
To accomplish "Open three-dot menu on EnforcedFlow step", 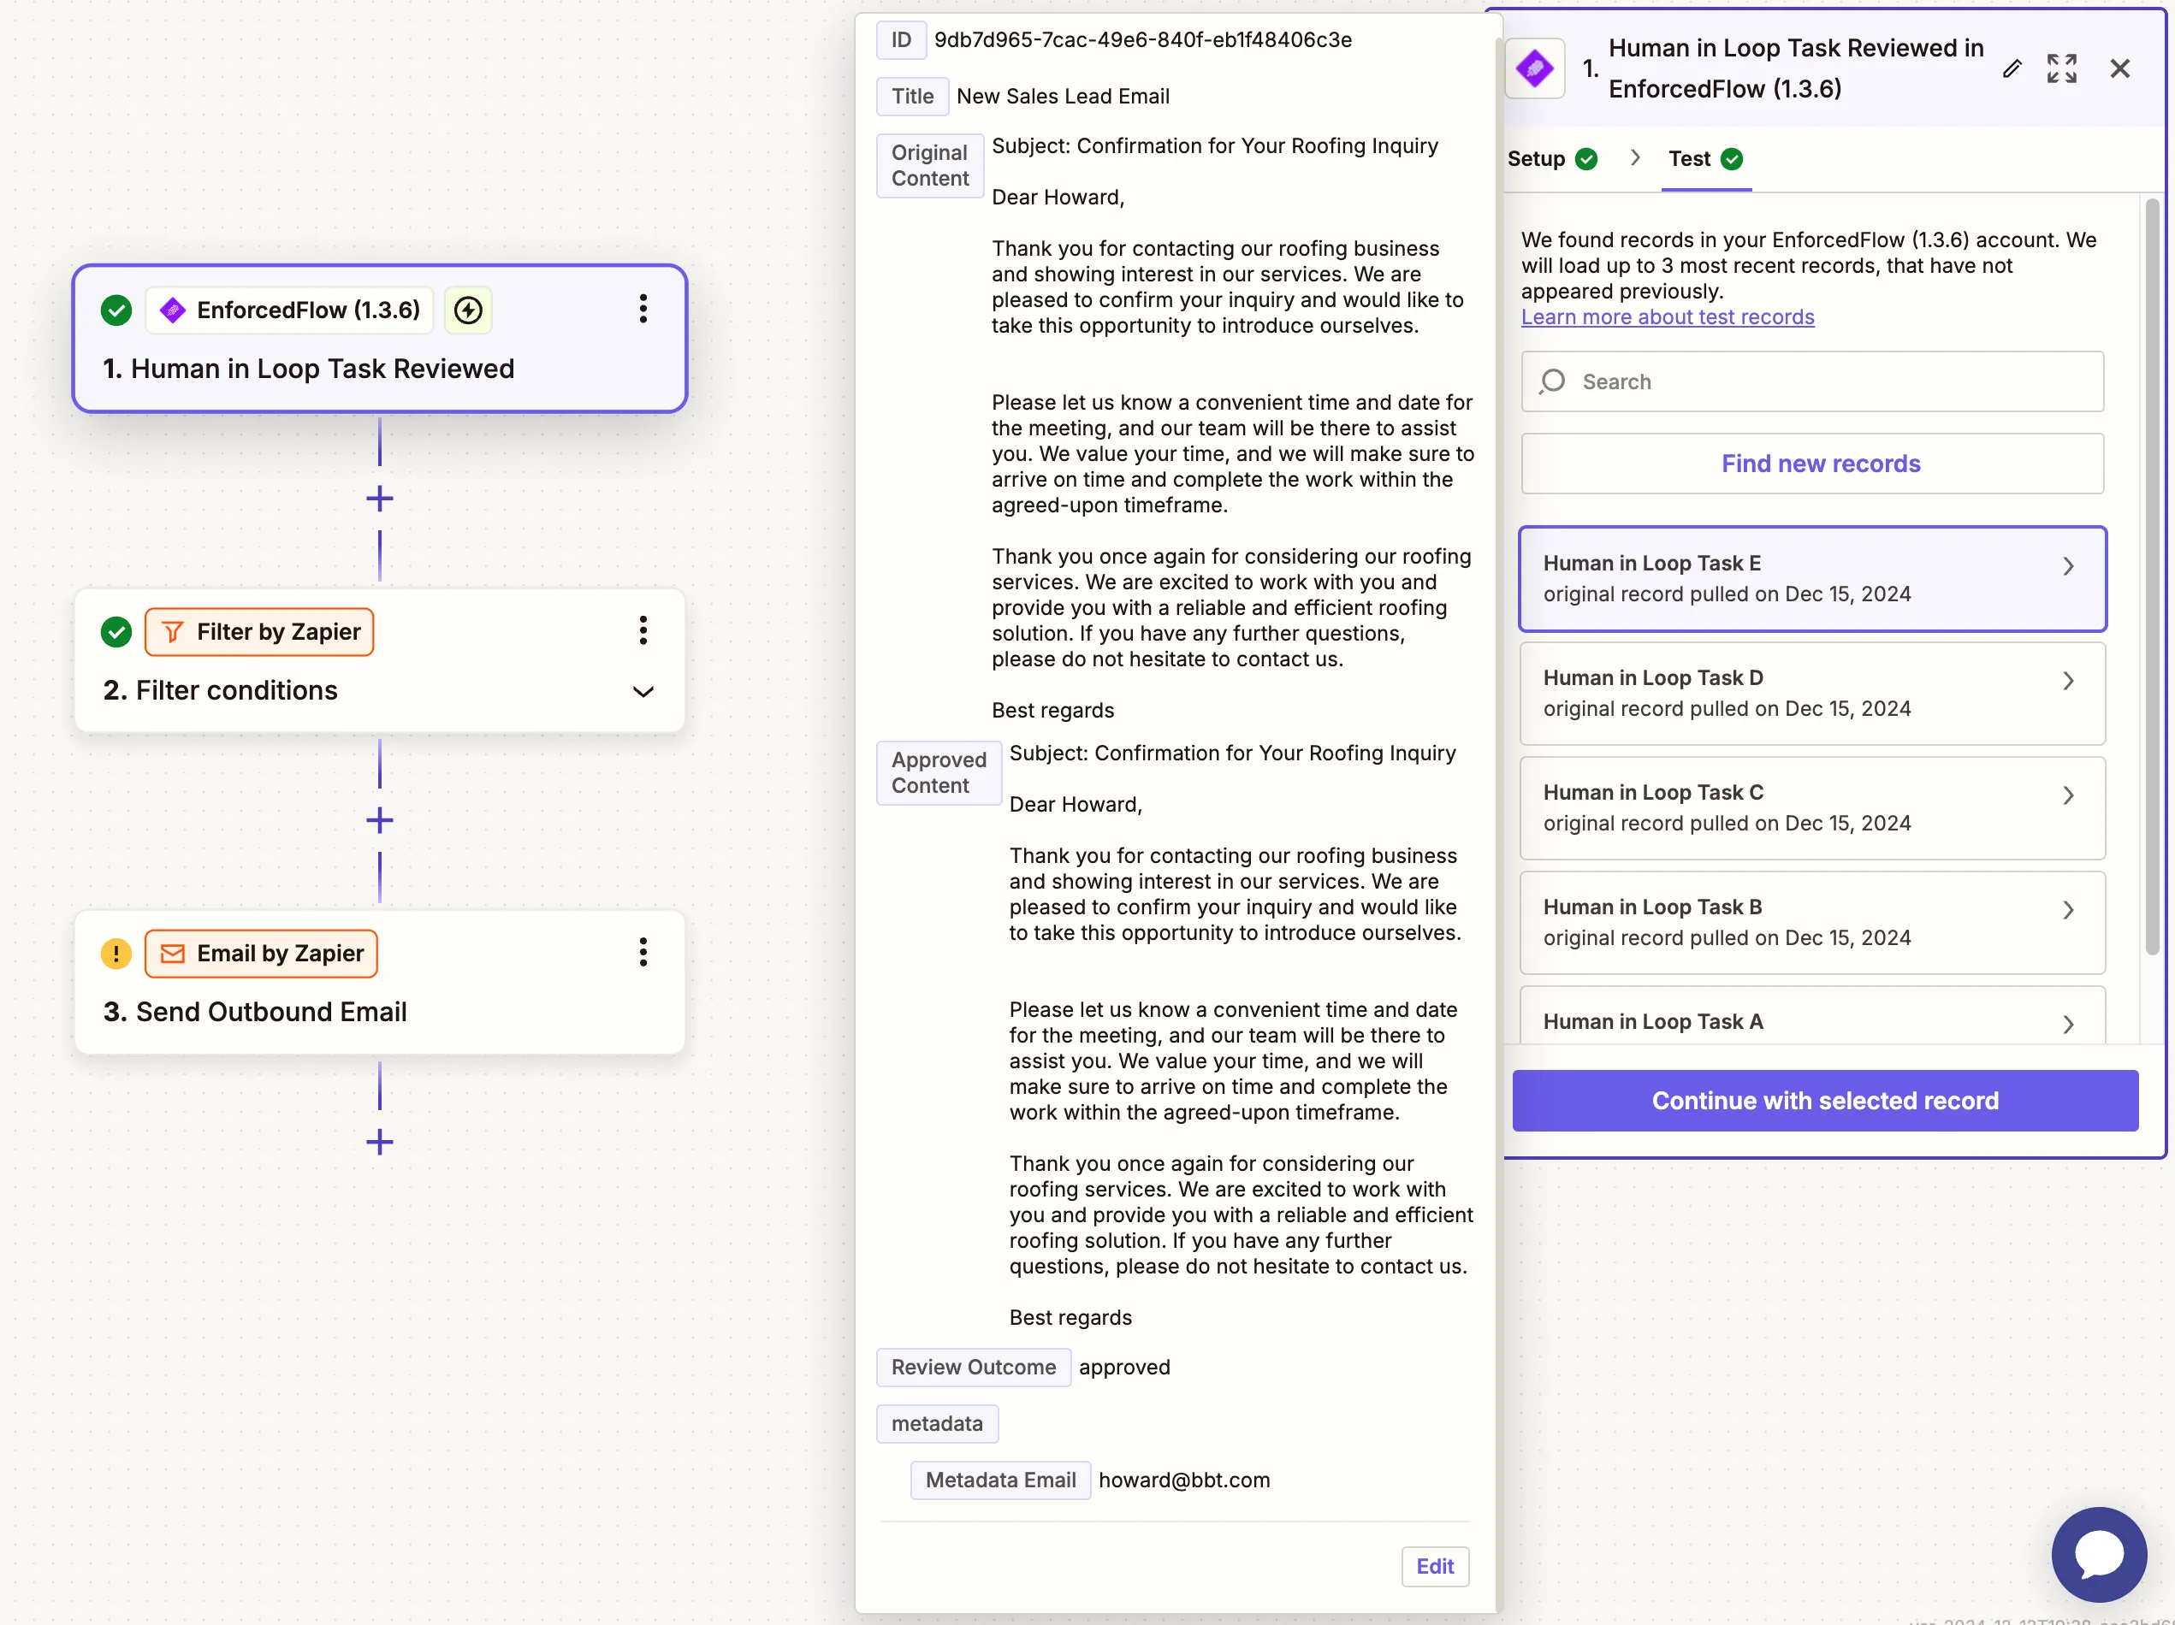I will 643,310.
